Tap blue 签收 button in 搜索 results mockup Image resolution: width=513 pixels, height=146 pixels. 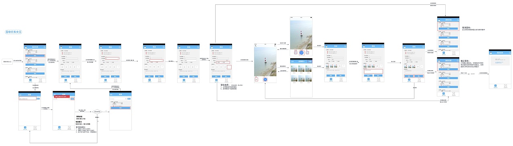coord(121,108)
